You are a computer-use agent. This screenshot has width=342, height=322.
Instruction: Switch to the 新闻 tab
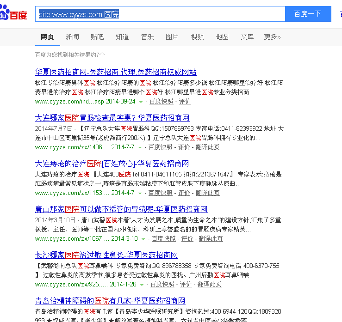(x=72, y=37)
